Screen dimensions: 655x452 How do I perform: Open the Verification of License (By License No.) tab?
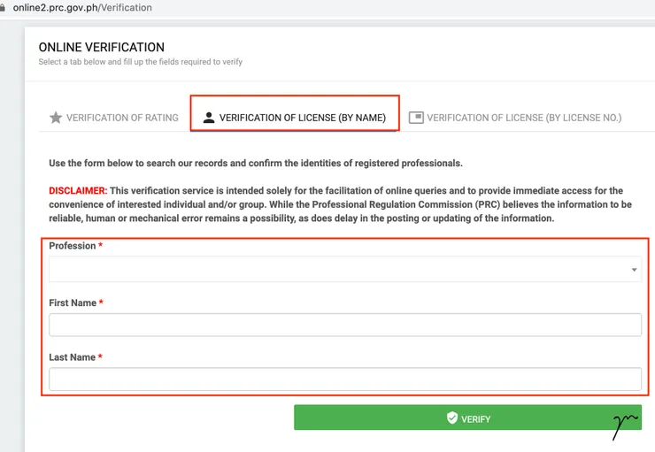(523, 118)
